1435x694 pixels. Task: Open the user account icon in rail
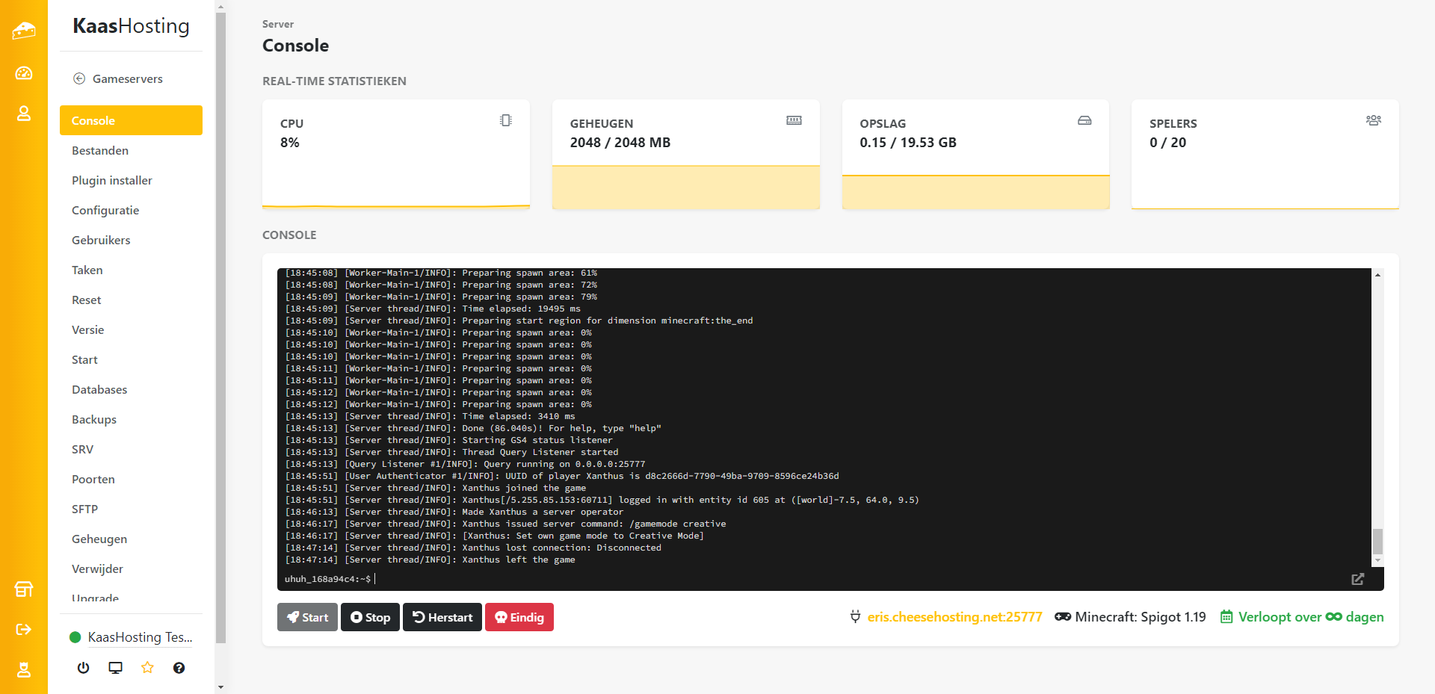24,114
